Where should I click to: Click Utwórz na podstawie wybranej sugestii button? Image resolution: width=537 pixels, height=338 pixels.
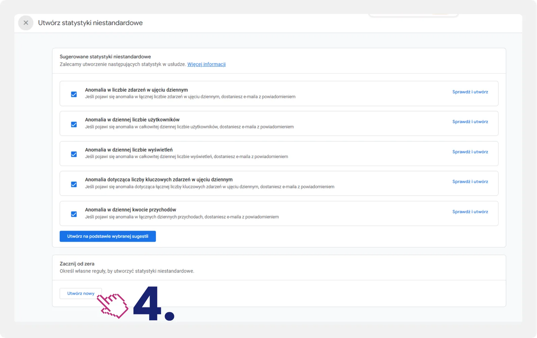click(108, 236)
